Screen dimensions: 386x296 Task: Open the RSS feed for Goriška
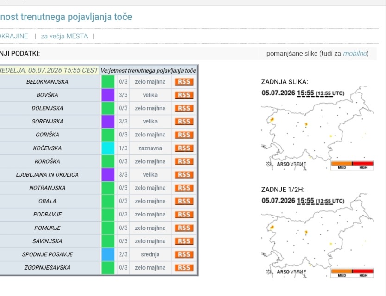coord(184,135)
